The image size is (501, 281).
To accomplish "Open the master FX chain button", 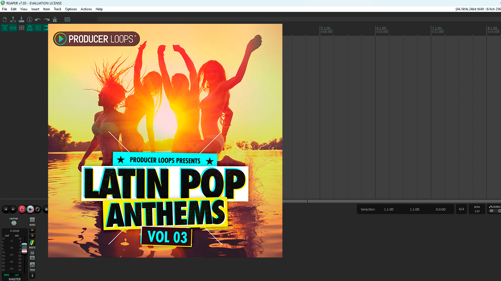I will [x=32, y=253].
